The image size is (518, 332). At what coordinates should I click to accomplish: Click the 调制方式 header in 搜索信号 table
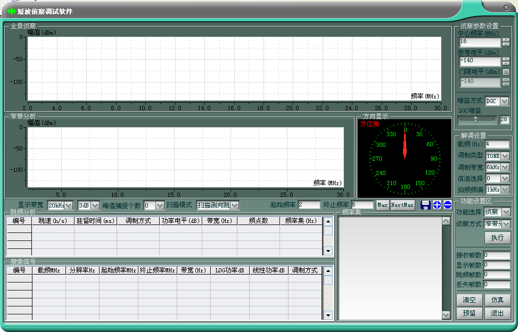click(305, 270)
